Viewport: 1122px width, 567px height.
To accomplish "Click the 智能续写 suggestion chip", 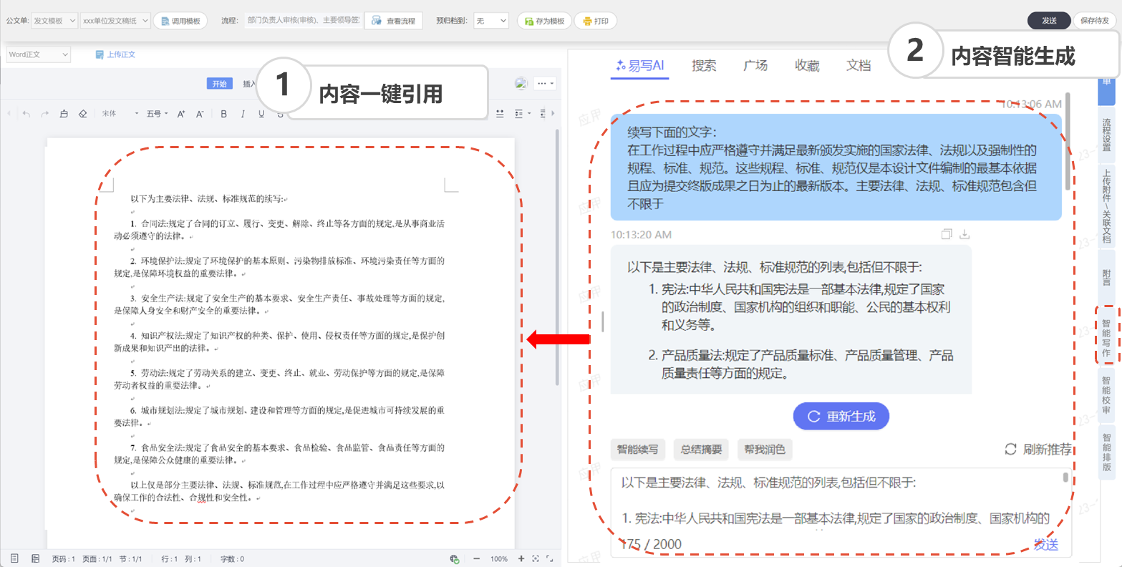I will 638,449.
